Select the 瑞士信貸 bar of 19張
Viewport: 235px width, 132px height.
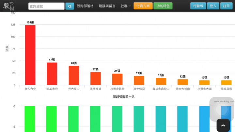point(139,81)
